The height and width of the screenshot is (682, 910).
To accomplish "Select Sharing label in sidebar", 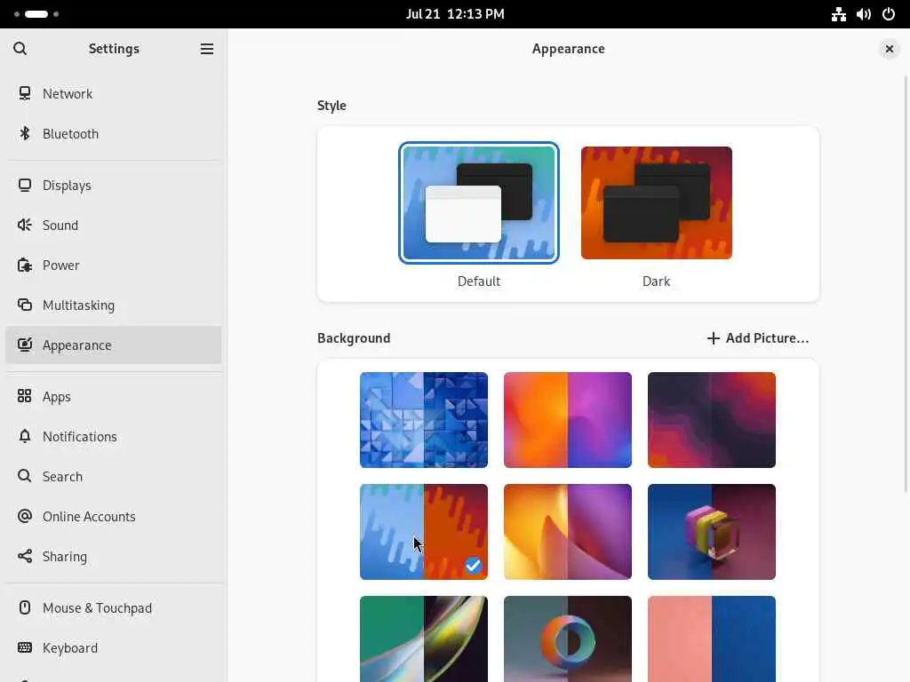I will pos(64,557).
